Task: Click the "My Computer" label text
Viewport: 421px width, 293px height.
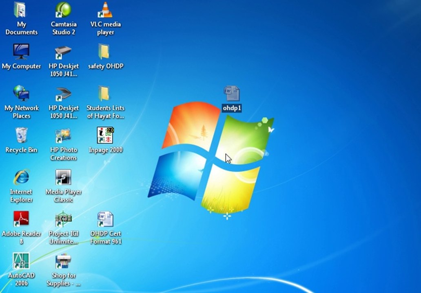Action: pos(21,66)
